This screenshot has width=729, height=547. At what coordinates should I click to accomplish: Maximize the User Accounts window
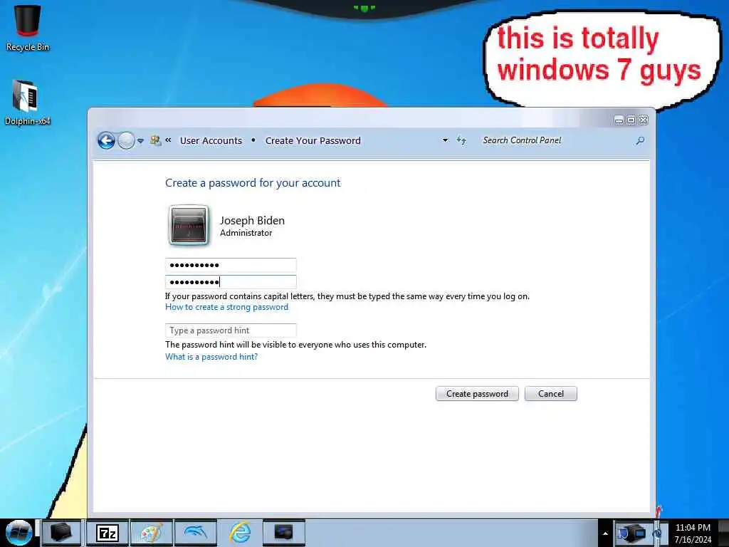coord(631,120)
